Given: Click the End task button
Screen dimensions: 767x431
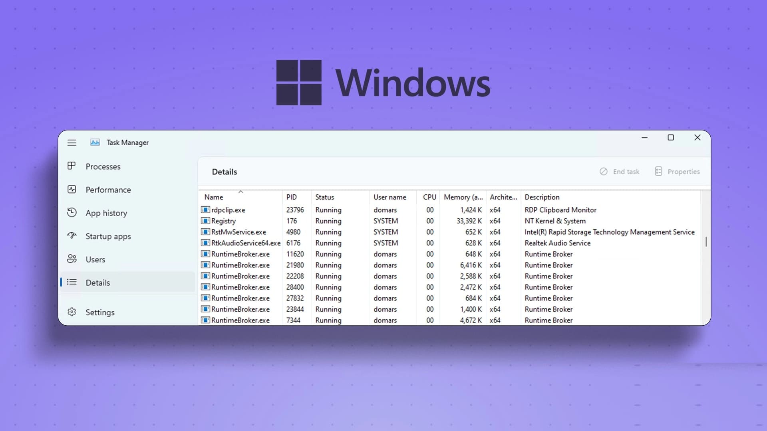Looking at the screenshot, I should tap(620, 172).
